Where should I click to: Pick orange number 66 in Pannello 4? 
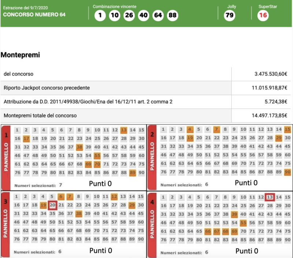click(208, 231)
